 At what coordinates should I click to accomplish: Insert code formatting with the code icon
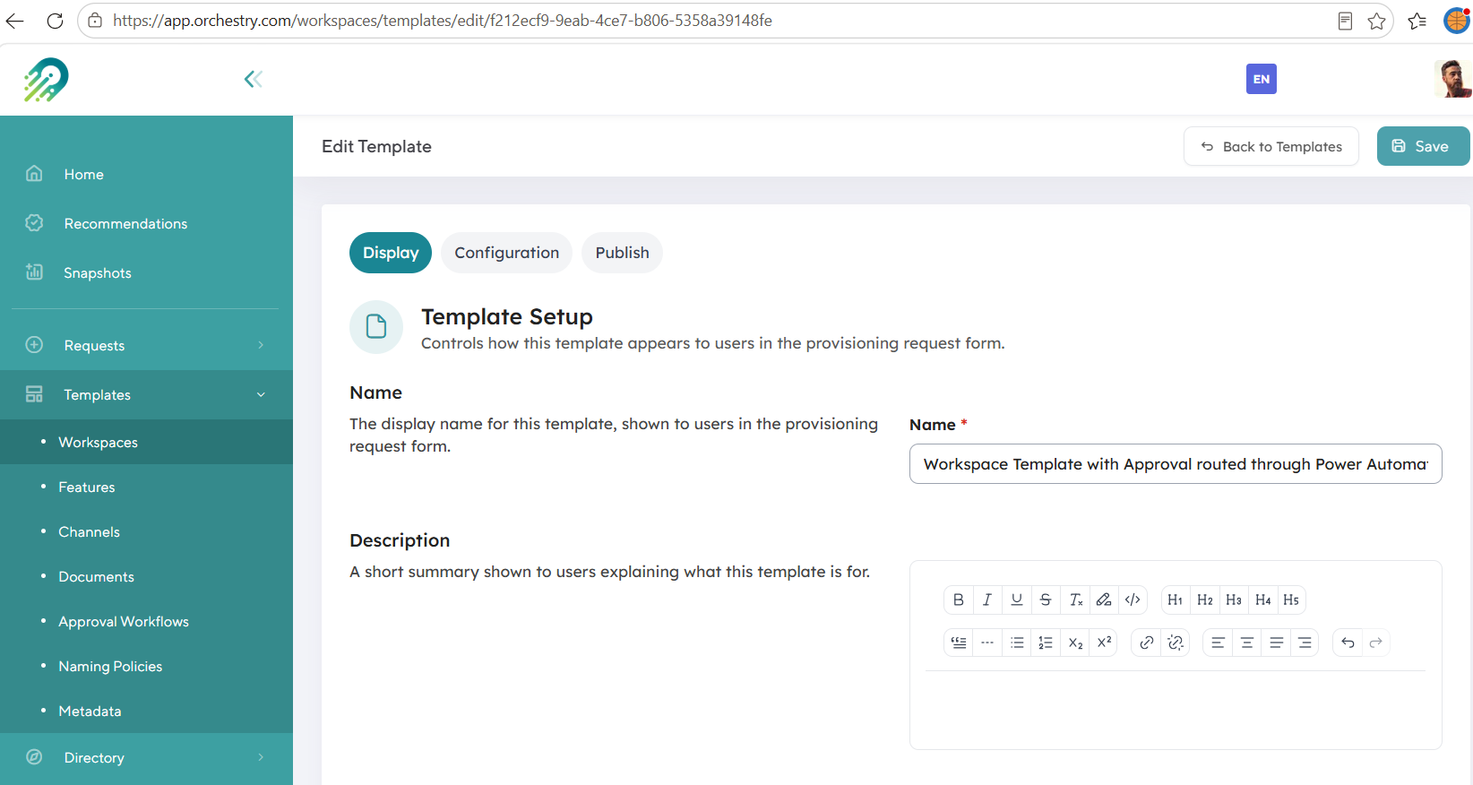pos(1133,600)
